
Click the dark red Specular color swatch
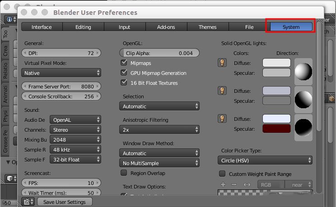[276, 129]
